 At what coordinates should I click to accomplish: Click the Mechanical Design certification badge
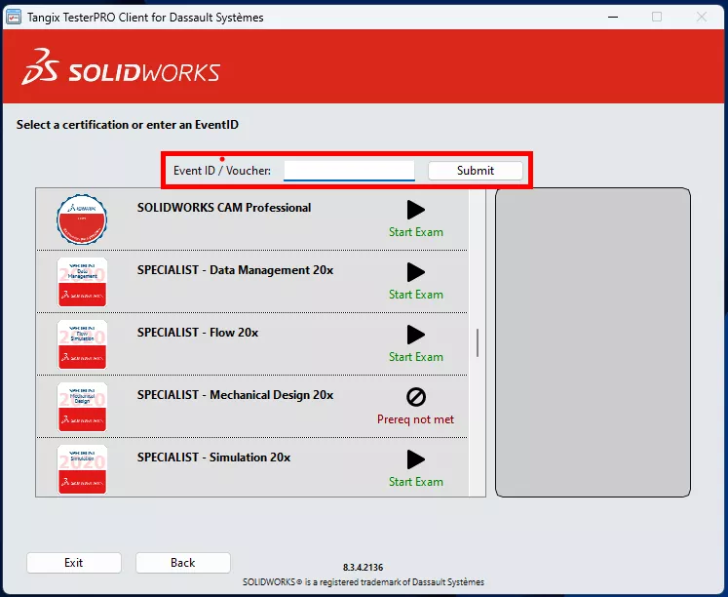pos(82,406)
